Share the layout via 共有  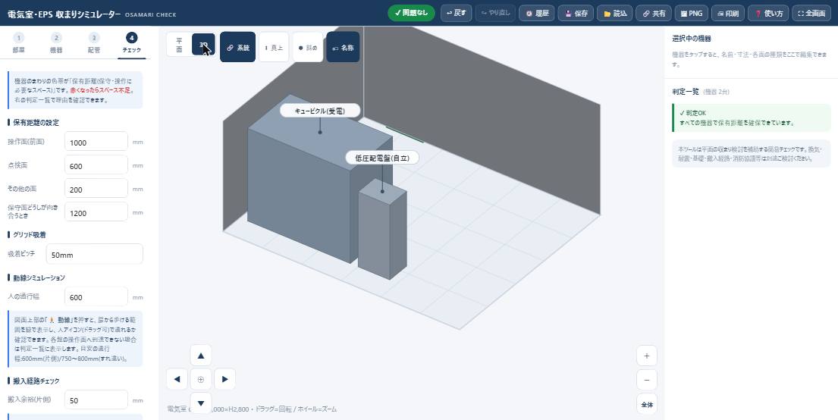[654, 14]
